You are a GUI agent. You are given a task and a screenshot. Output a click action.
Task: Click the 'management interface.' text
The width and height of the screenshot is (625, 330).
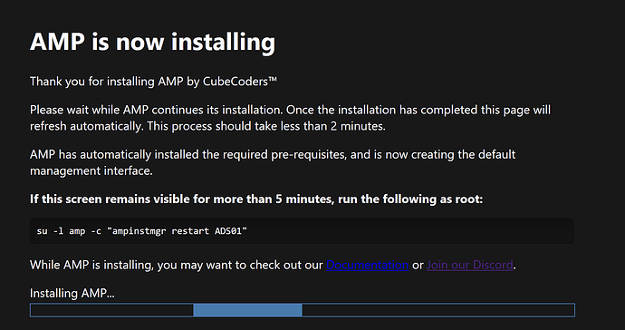[91, 170]
